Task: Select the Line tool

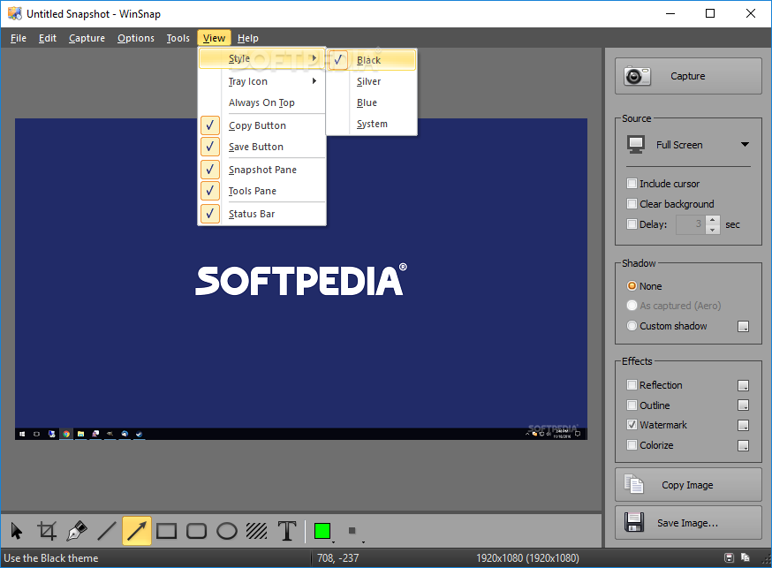Action: click(x=107, y=531)
